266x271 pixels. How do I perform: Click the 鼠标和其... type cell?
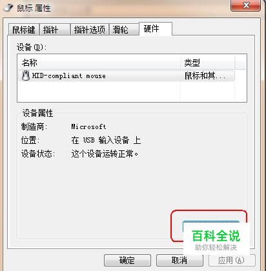click(205, 75)
